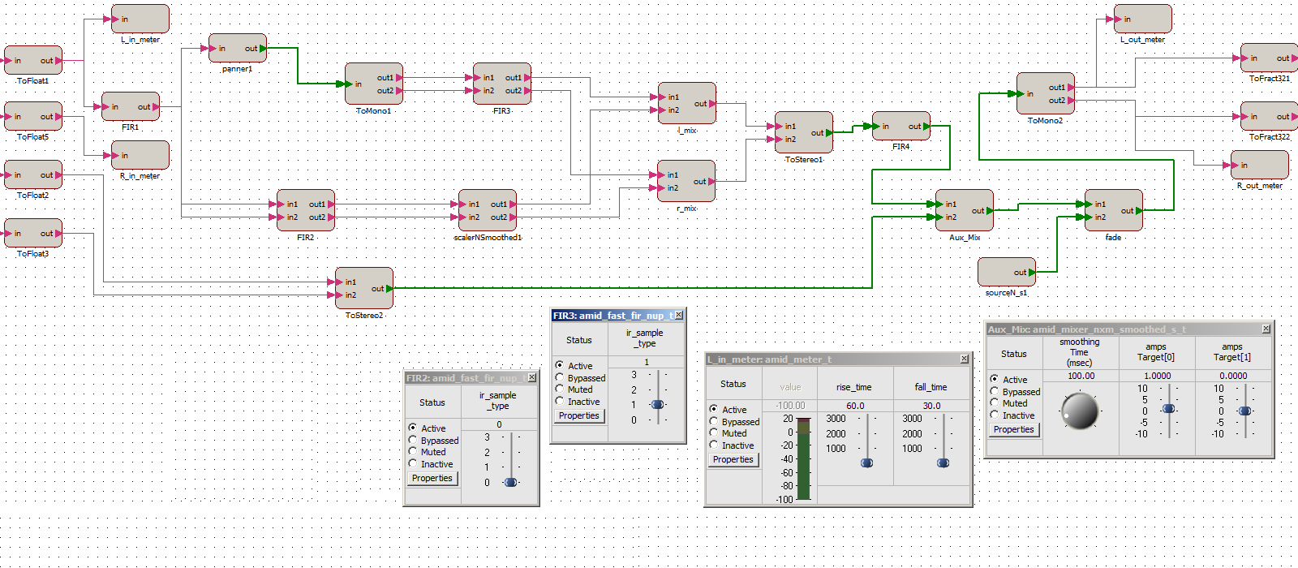This screenshot has width=1298, height=568.
Task: Select the FIR2 filter block
Action: tap(306, 210)
